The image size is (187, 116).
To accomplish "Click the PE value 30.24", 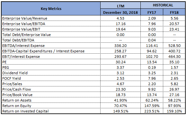I will [120, 62].
